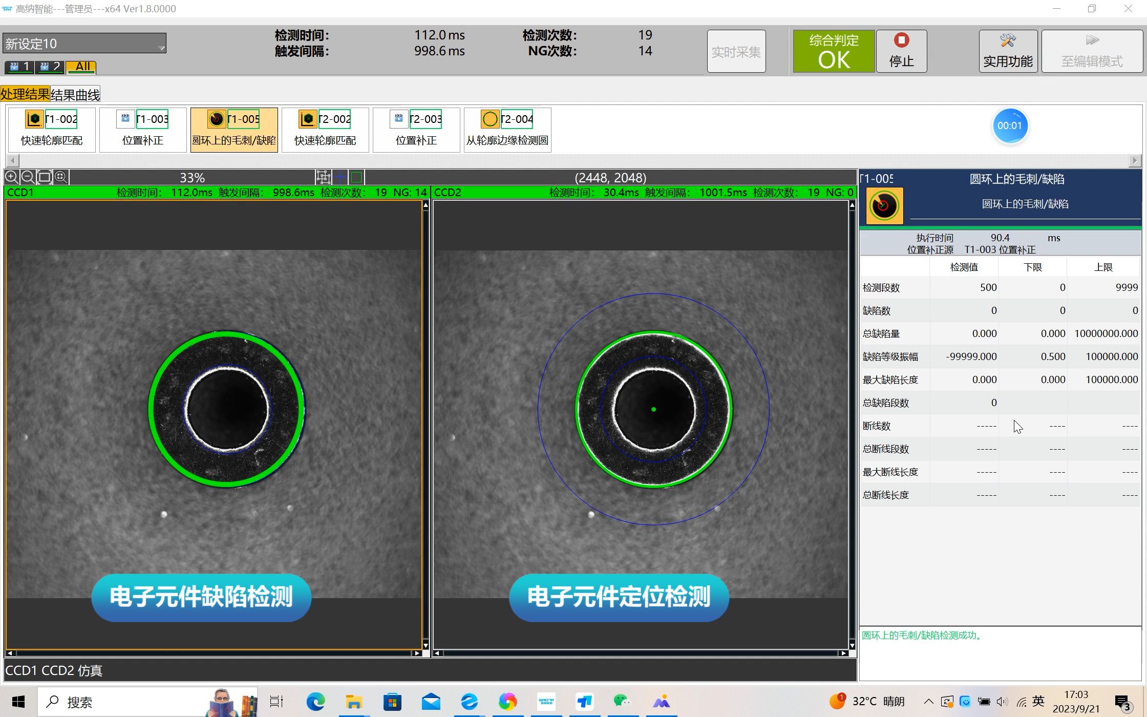Open the 新设定10 settings dropdown

[x=84, y=44]
